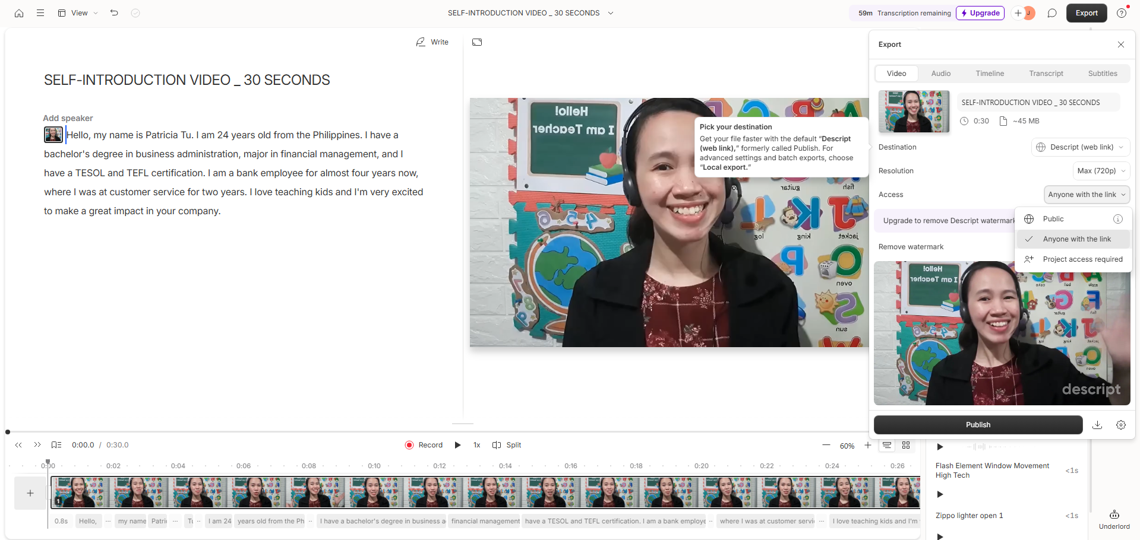
Task: Toggle the timeline track layout icon
Action: pyautogui.click(x=887, y=445)
